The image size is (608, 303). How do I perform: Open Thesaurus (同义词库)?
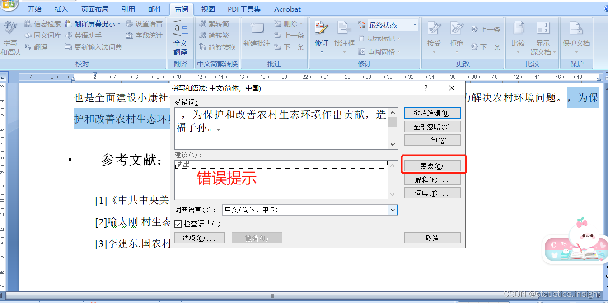point(42,35)
